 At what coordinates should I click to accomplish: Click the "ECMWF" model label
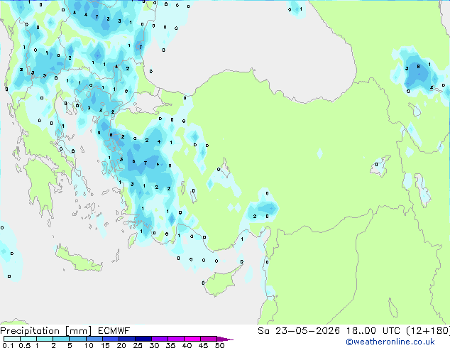point(114,331)
